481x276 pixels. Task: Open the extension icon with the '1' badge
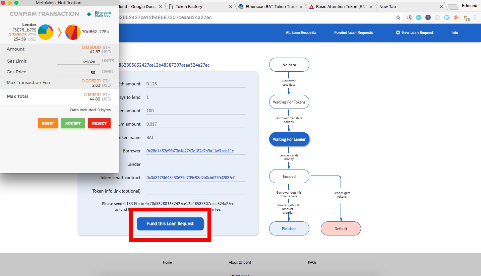[x=466, y=18]
